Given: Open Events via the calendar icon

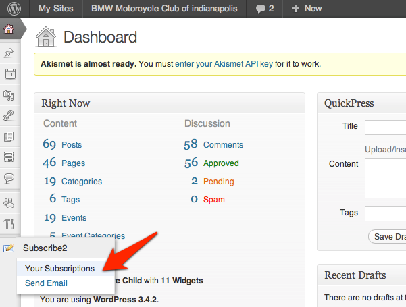Looking at the screenshot, I should (x=10, y=74).
